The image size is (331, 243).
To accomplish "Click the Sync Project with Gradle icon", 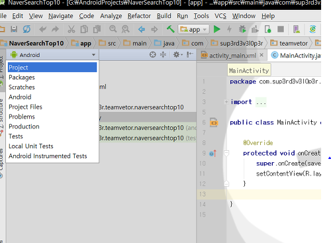I will [x=312, y=29].
